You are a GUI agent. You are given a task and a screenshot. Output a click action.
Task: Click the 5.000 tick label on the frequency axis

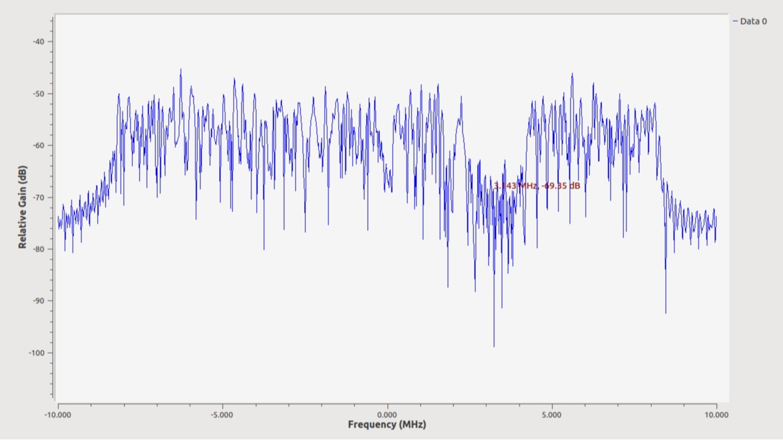(x=552, y=415)
